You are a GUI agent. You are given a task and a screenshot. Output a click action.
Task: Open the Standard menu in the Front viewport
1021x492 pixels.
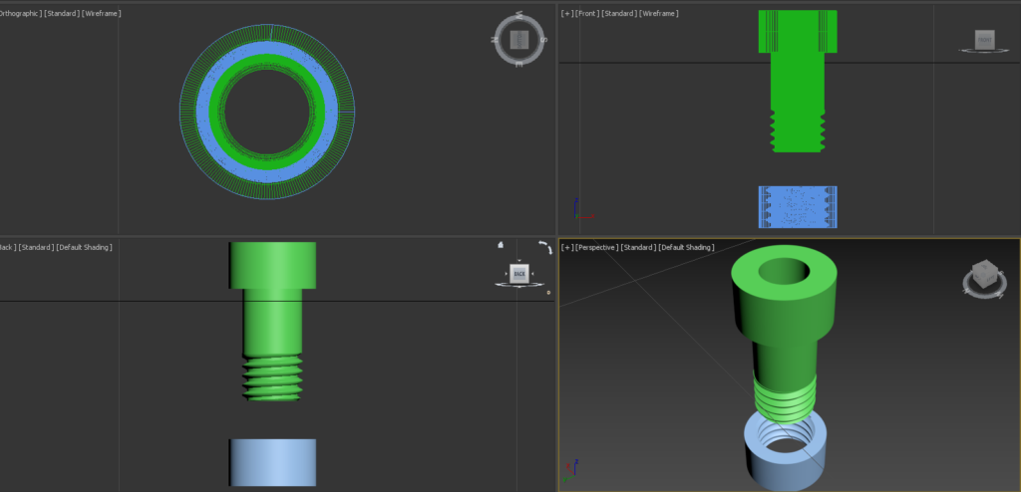pyautogui.click(x=619, y=13)
